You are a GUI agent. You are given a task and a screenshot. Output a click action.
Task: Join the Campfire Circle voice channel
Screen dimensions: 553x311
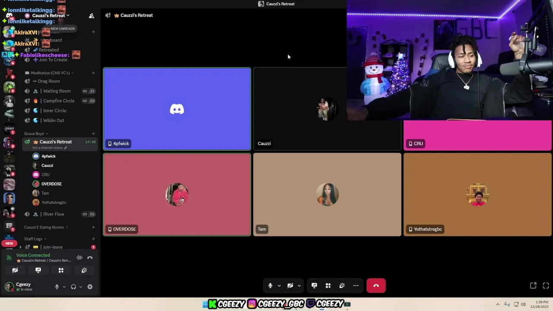[60, 101]
